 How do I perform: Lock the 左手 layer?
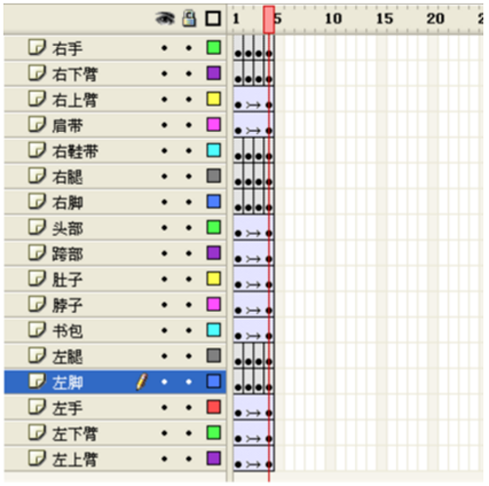click(189, 408)
